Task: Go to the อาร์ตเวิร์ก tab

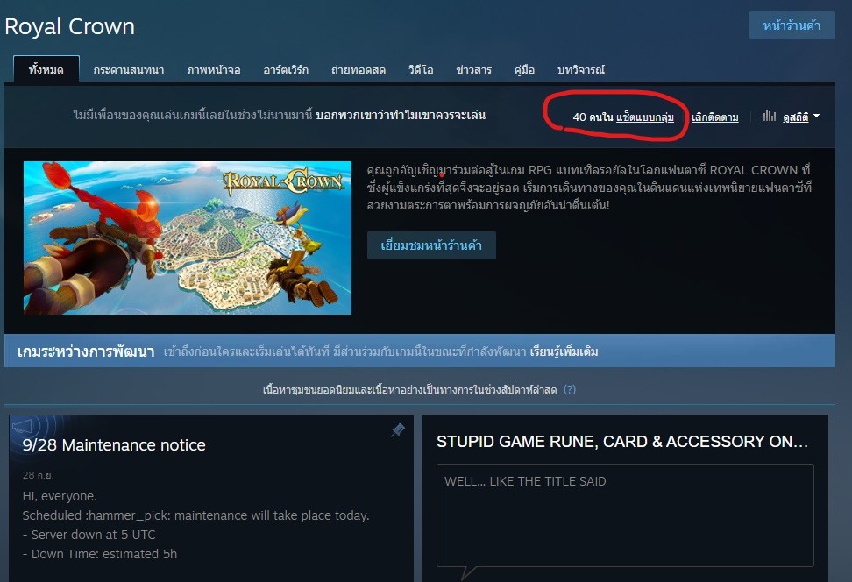Action: (286, 69)
